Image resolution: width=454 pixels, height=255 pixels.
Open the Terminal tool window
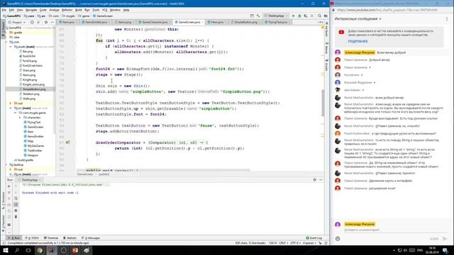[x=51, y=238]
